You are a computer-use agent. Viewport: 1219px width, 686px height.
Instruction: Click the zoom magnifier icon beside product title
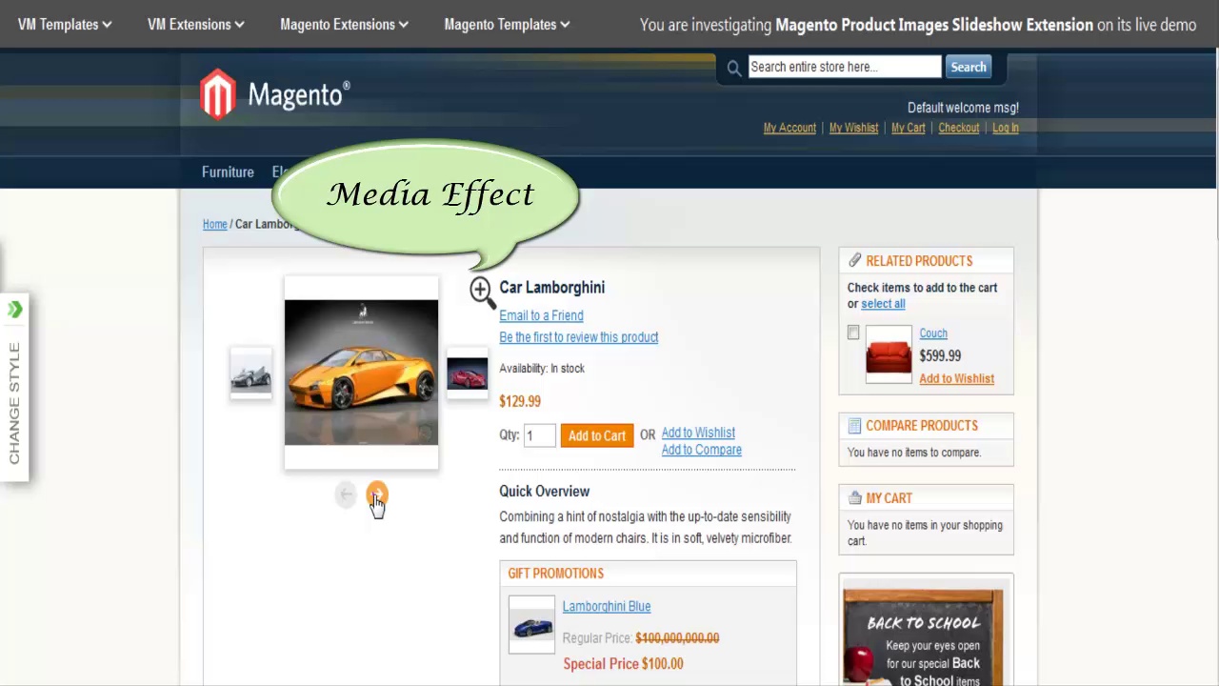tap(482, 293)
